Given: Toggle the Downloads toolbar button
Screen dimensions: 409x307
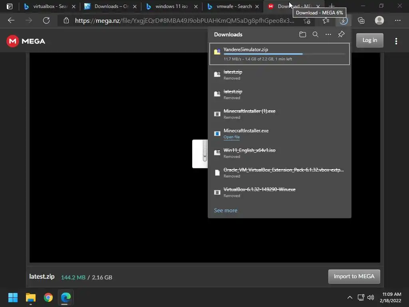Looking at the screenshot, I should point(343,20).
